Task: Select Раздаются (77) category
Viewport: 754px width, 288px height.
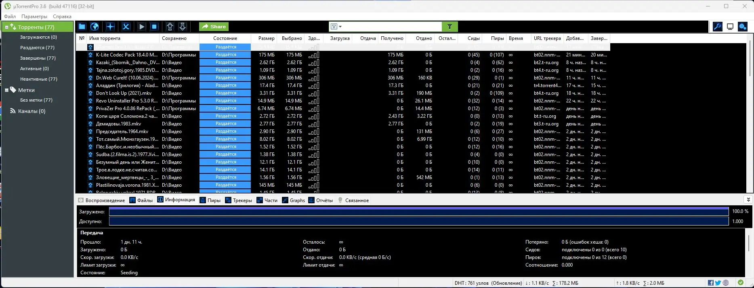Action: tap(37, 48)
